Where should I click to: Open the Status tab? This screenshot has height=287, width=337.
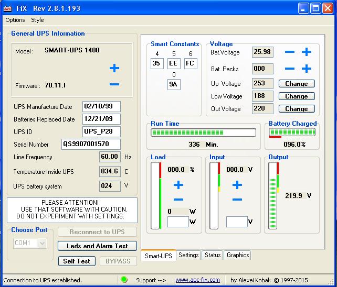coord(213,255)
